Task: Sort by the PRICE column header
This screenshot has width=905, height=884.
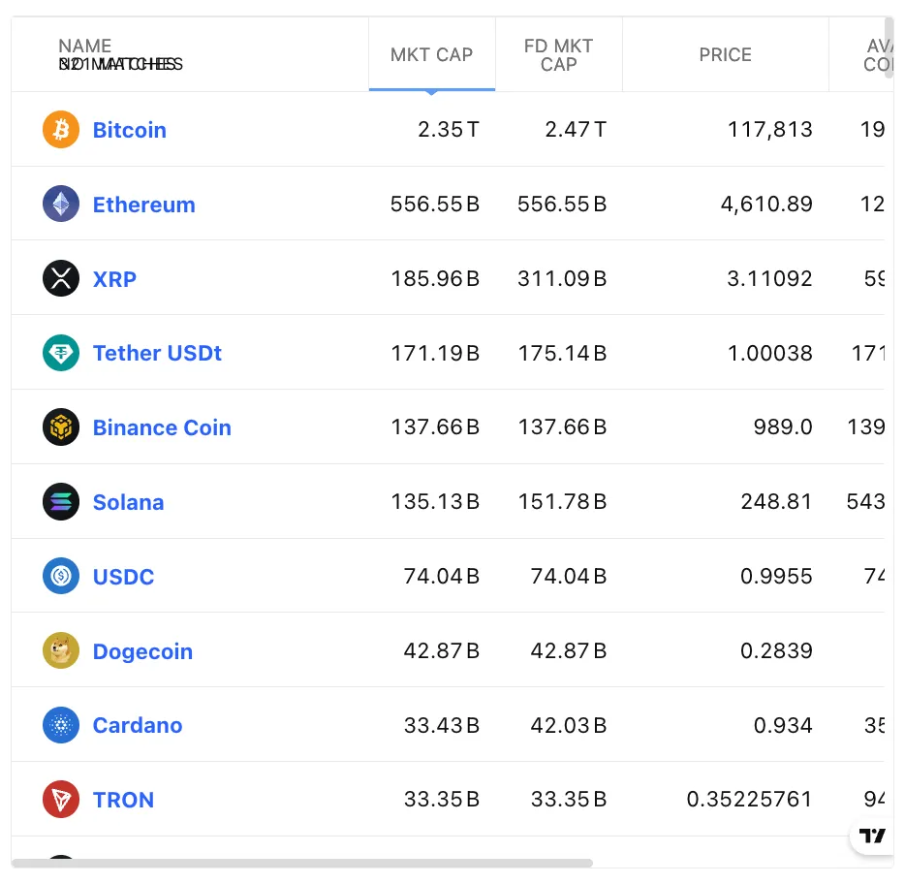Action: [725, 55]
